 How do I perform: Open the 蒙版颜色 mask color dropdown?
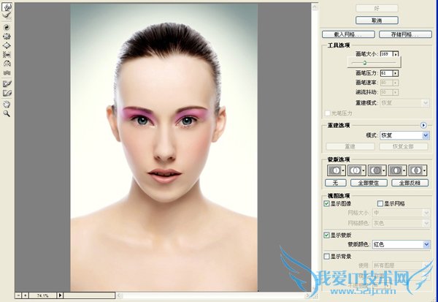click(401, 244)
